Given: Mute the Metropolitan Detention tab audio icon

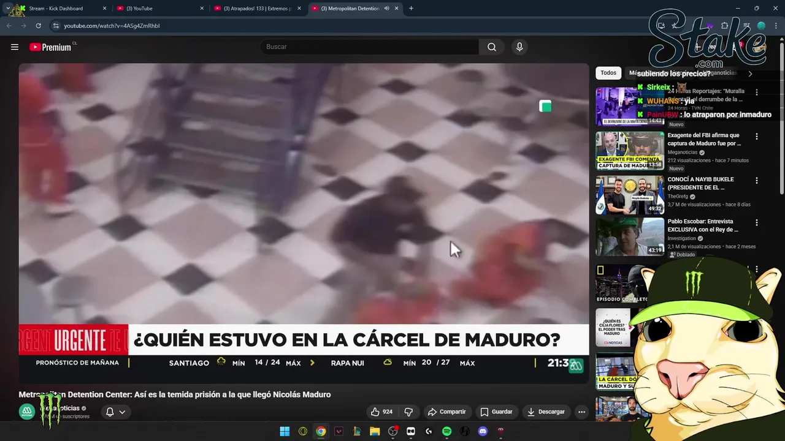Looking at the screenshot, I should tap(386, 9).
